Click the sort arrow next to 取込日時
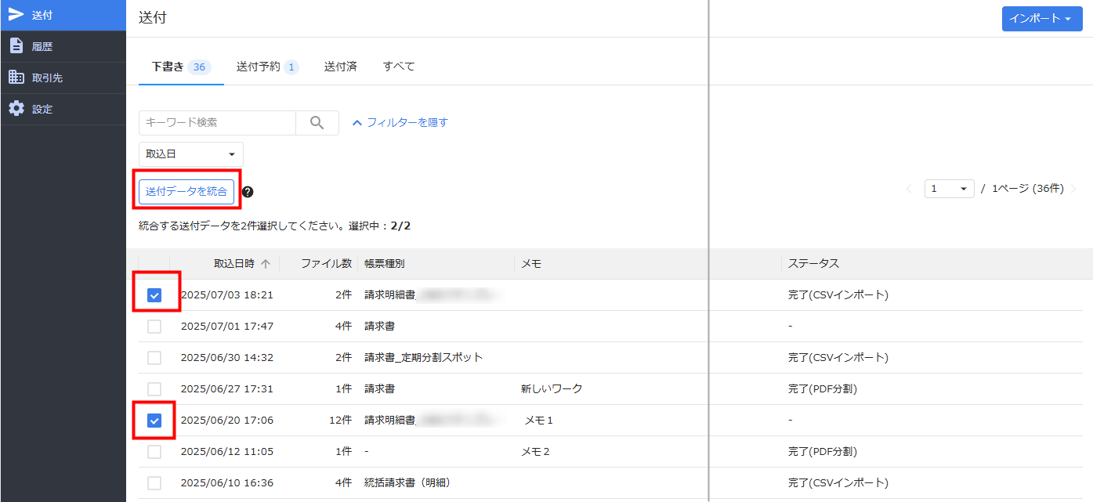1093x502 pixels. click(266, 264)
